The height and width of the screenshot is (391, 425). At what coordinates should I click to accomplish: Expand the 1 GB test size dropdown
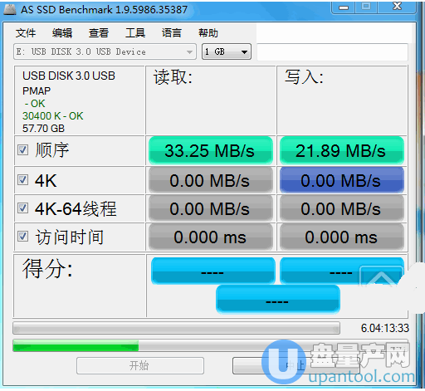point(227,51)
